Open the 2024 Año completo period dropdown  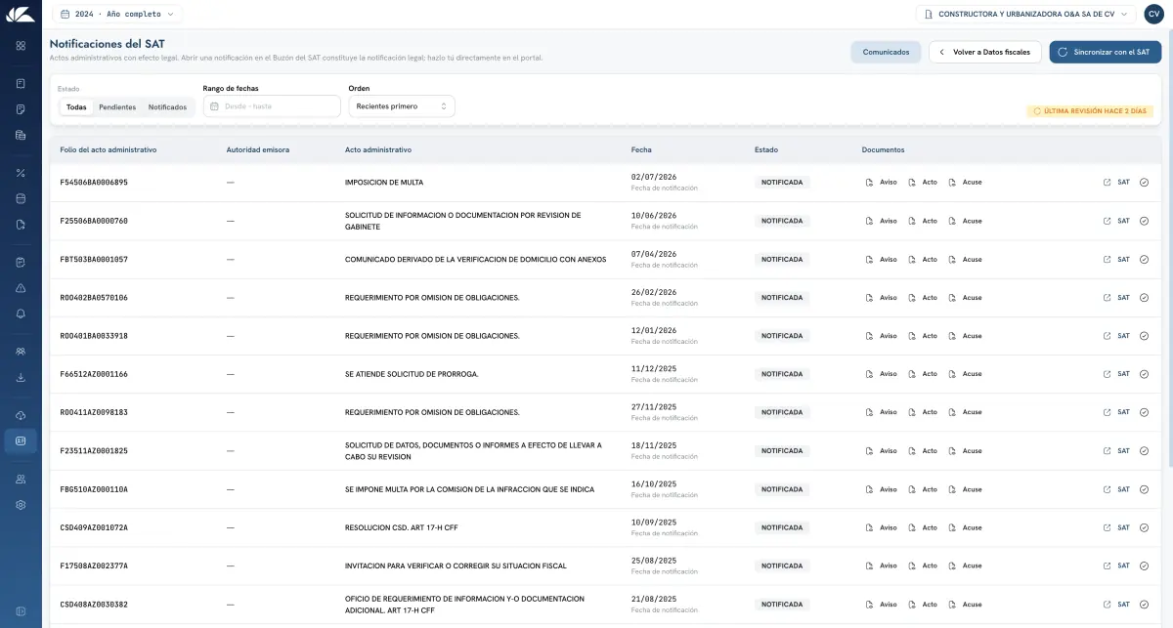tap(116, 15)
